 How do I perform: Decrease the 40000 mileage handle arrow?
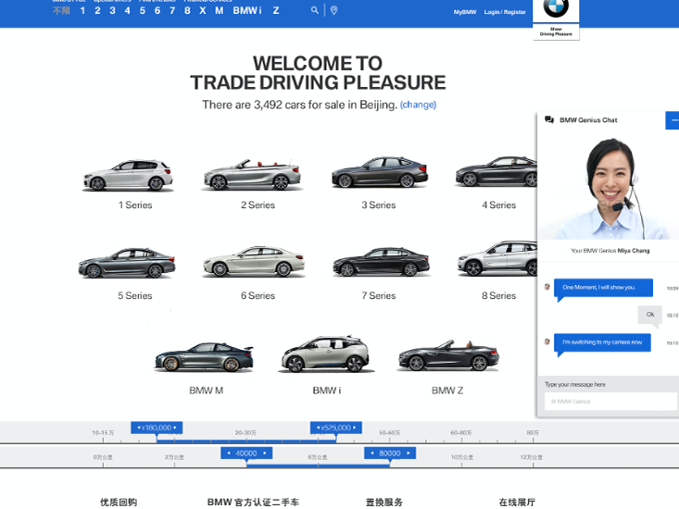229,453
